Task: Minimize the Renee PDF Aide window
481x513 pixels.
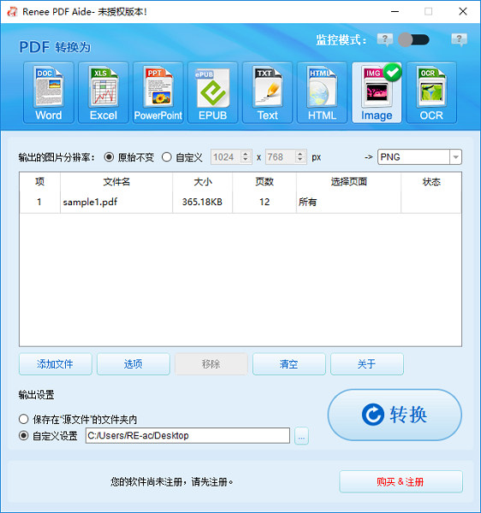Action: pos(395,11)
